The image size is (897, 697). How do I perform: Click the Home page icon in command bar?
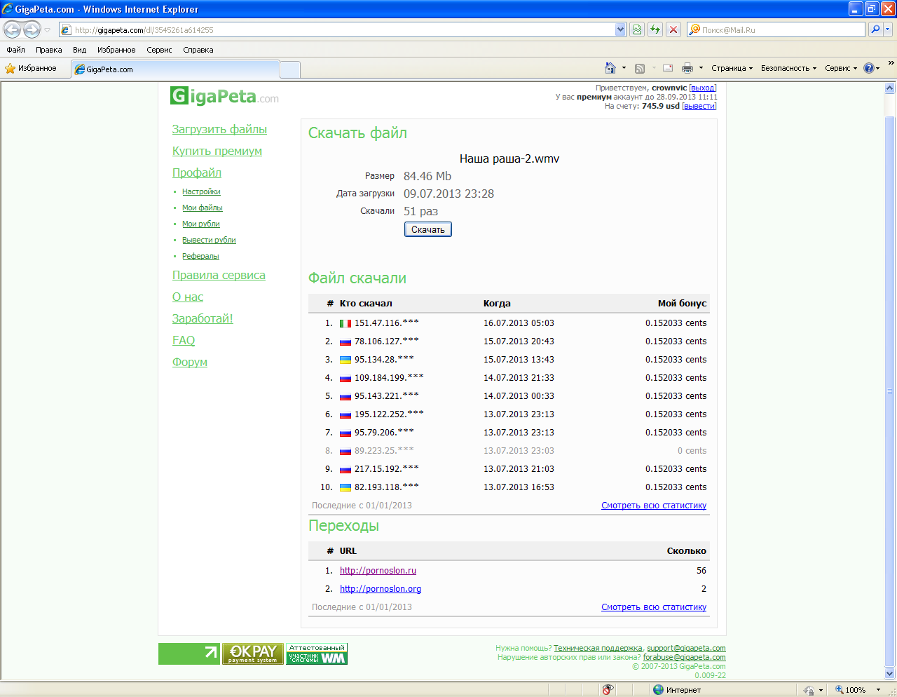(610, 68)
